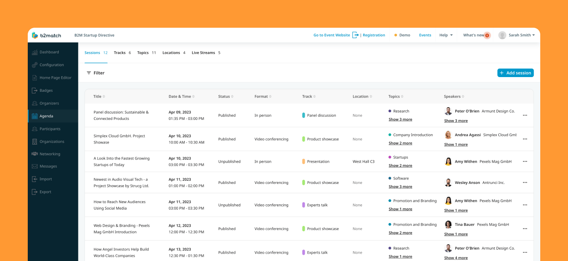The image size is (568, 261).
Task: Sort by the Status column header
Action: click(226, 97)
